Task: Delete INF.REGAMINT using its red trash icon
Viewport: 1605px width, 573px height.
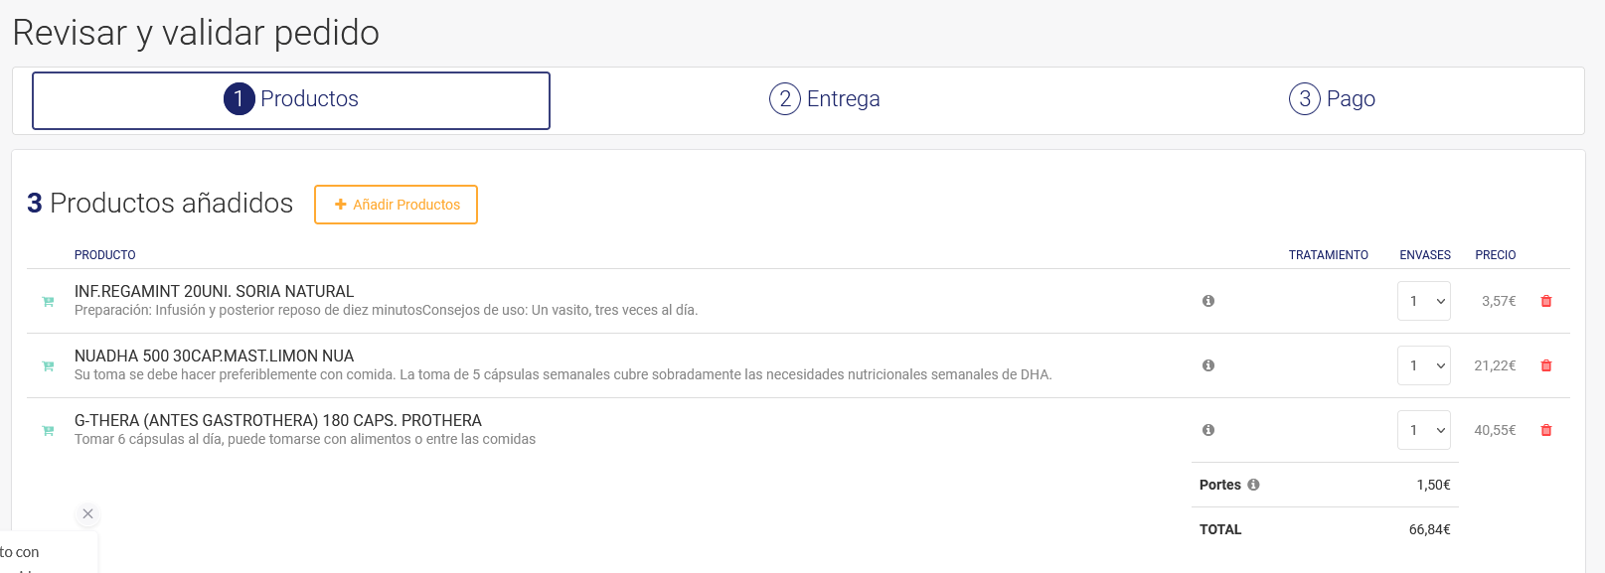Action: (1546, 300)
